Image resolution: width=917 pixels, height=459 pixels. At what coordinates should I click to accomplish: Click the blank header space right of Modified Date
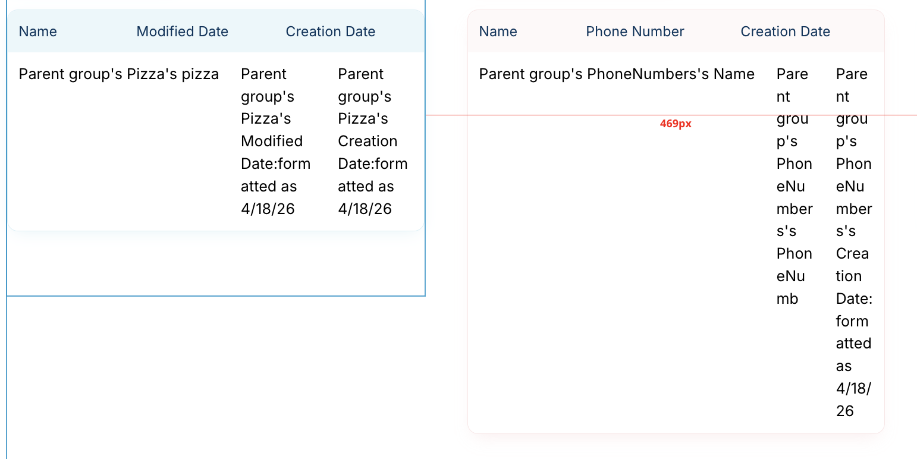click(257, 32)
